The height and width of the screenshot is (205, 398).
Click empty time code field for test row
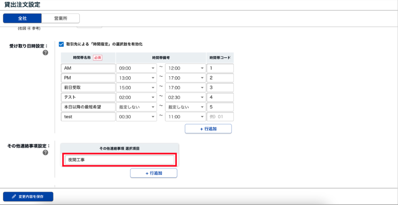pyautogui.click(x=220, y=117)
